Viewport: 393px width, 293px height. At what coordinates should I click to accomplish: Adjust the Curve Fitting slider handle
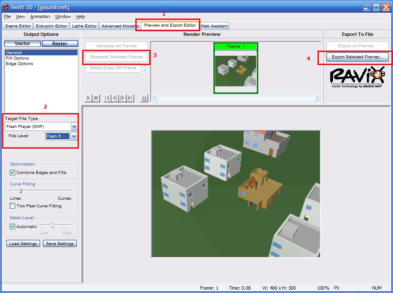[21, 191]
